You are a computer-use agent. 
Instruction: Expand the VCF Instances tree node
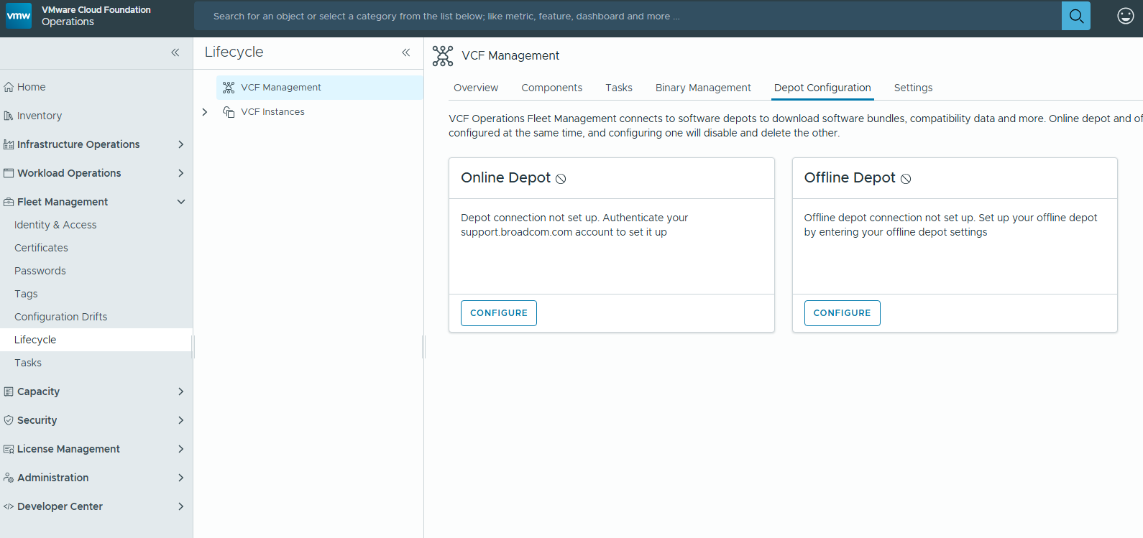point(205,112)
